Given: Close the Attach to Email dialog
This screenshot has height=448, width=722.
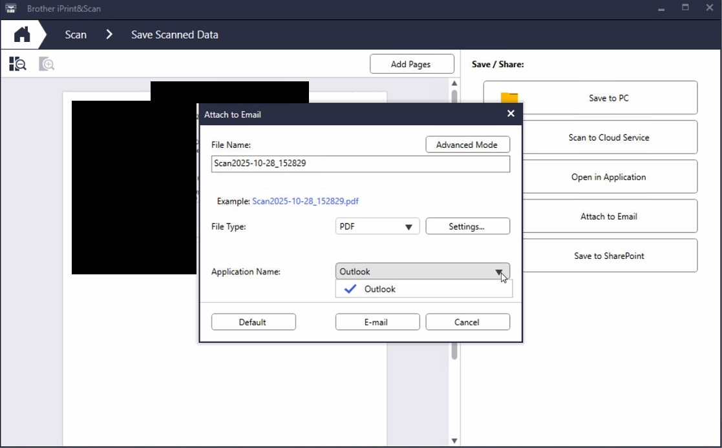Looking at the screenshot, I should pos(511,114).
